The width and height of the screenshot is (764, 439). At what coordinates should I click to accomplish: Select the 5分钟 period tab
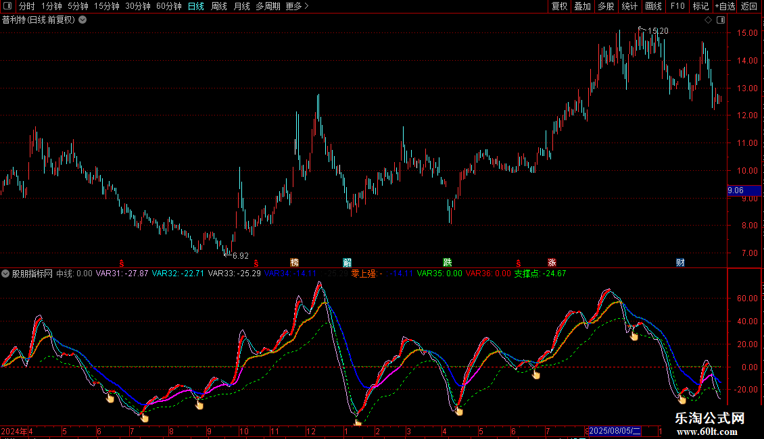pyautogui.click(x=78, y=6)
